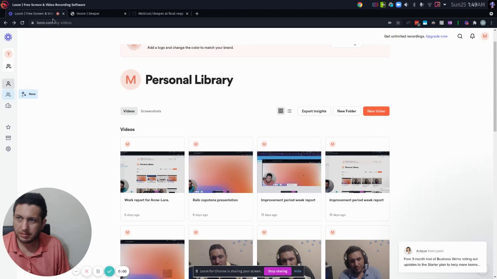This screenshot has height=279, width=497.
Task: Open Rails capstone presentation thumbnail
Action: tap(221, 172)
